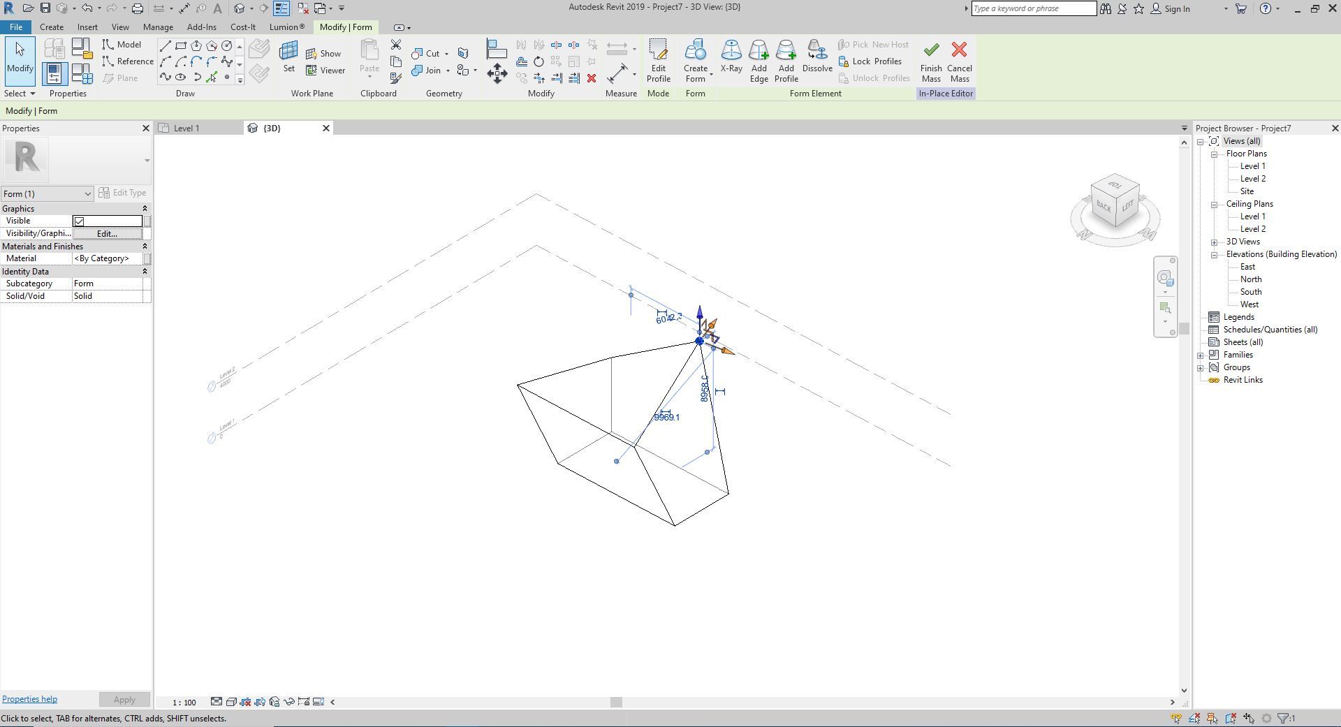Choose the Move tool in Modify panel
The image size is (1341, 727).
coord(497,73)
